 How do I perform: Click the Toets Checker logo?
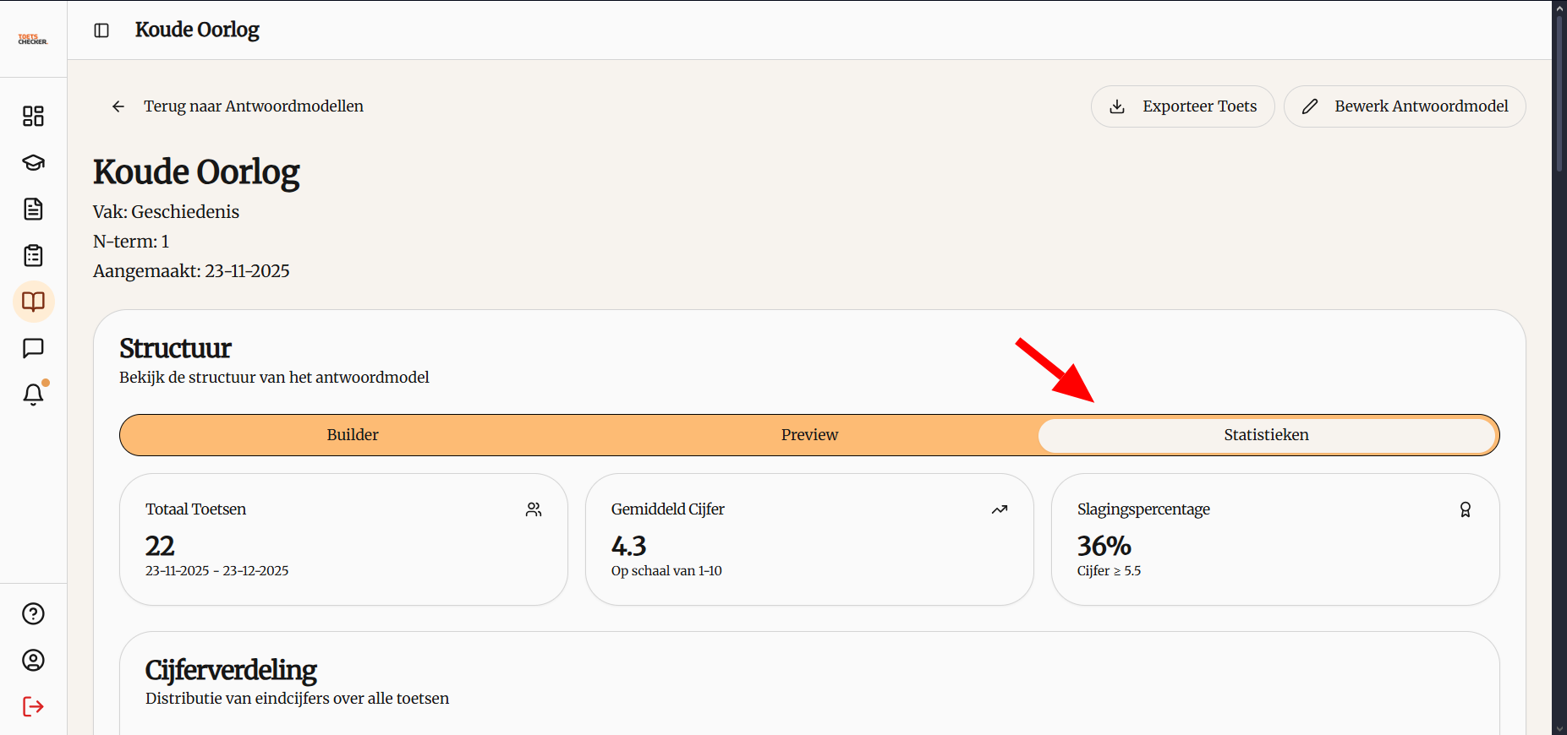33,39
